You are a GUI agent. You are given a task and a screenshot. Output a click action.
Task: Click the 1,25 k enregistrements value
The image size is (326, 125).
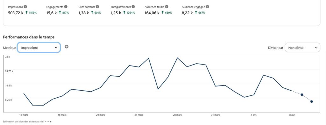click(116, 13)
